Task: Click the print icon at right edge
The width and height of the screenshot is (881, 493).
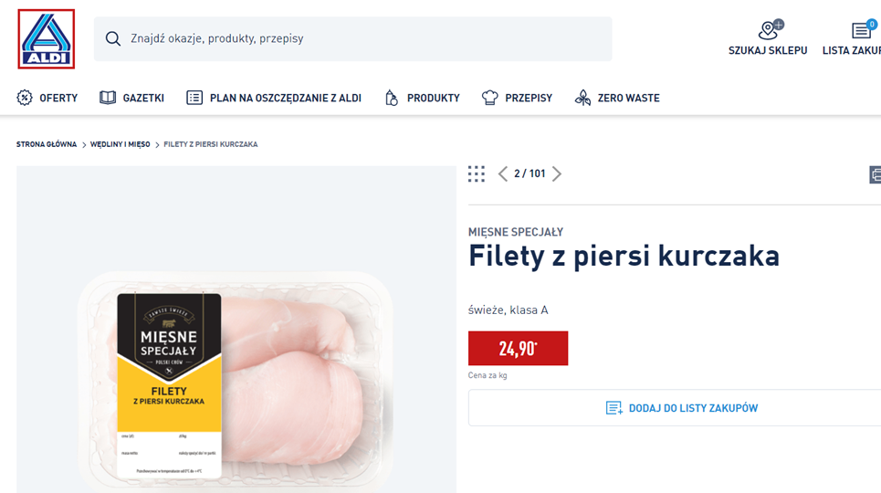Action: pyautogui.click(x=875, y=174)
